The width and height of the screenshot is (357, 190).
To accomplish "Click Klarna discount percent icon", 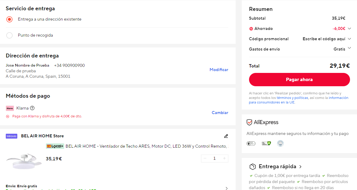I will 8,116.
